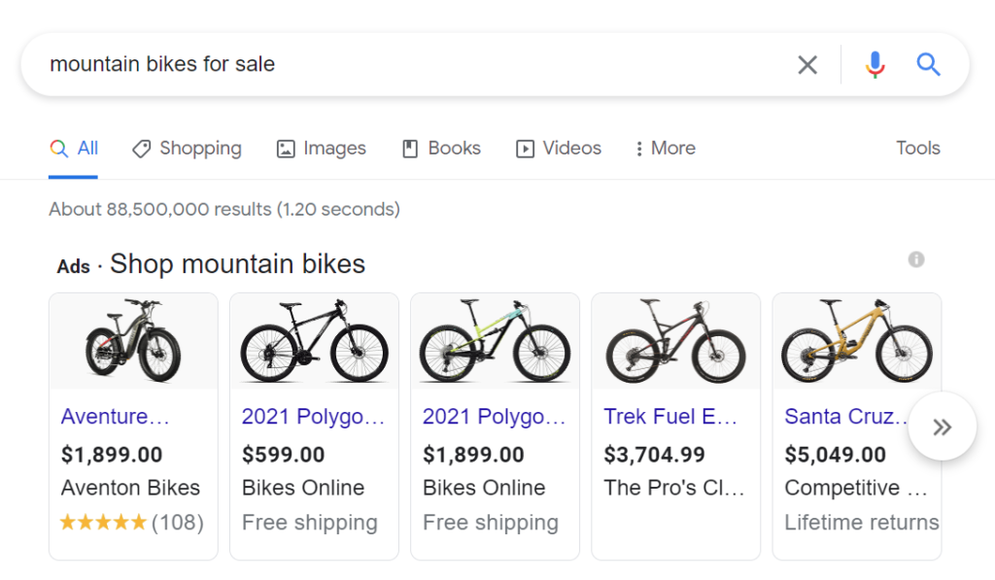Open the search Tools options
This screenshot has height=580, width=995.
pyautogui.click(x=917, y=148)
